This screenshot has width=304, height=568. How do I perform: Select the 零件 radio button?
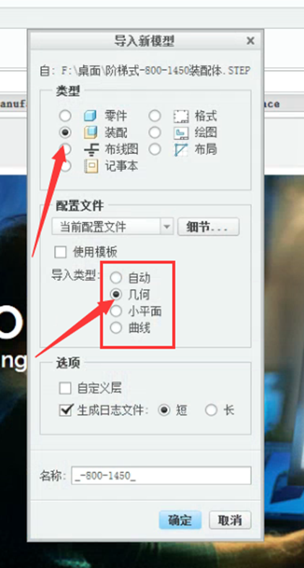click(65, 116)
